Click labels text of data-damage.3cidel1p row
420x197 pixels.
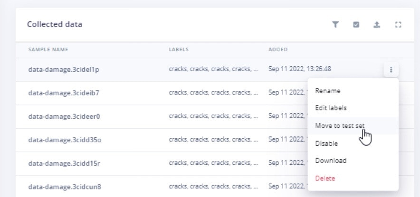tap(213, 69)
